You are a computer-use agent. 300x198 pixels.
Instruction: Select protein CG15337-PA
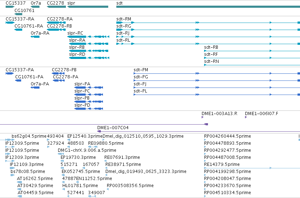[20, 70]
